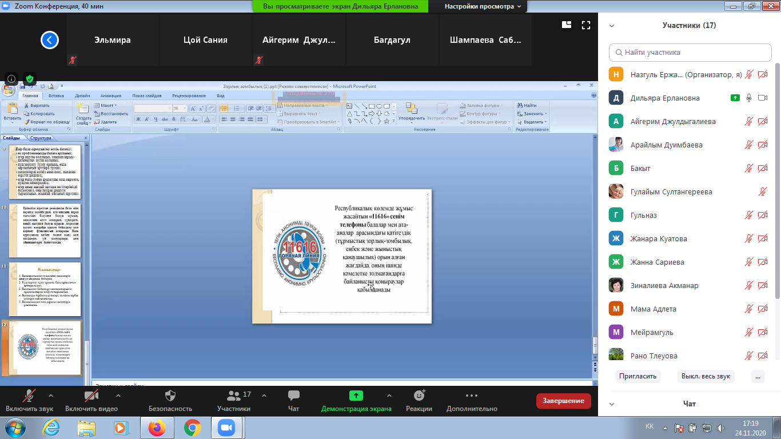This screenshot has width=781, height=439.
Task: Expand audio options arrow beside microphone
Action: [x=51, y=396]
